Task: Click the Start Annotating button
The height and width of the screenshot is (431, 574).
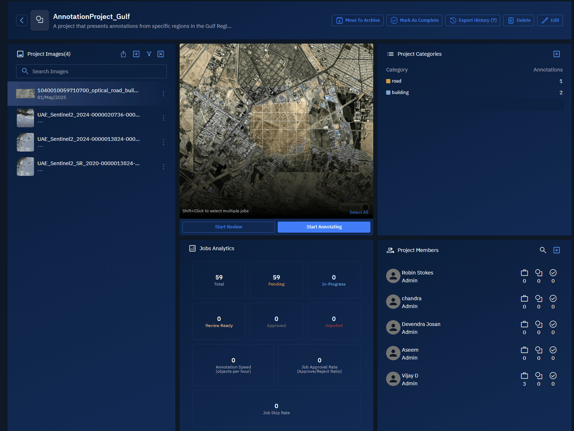Action: [324, 227]
